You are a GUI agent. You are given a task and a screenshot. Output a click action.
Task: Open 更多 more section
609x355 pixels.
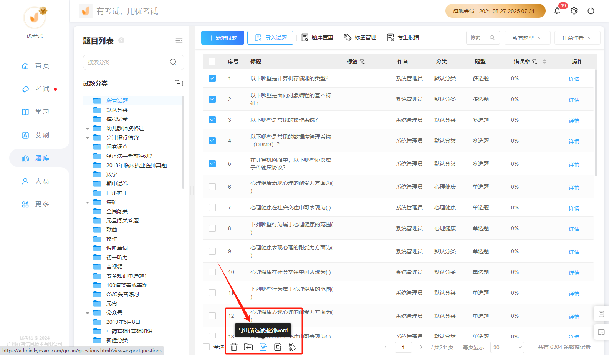[x=36, y=204]
